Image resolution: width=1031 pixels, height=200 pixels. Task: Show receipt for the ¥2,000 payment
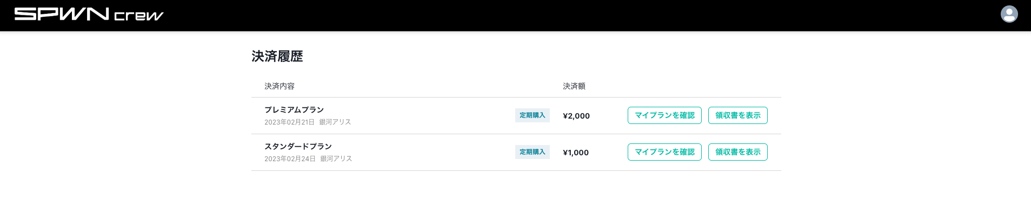point(737,115)
